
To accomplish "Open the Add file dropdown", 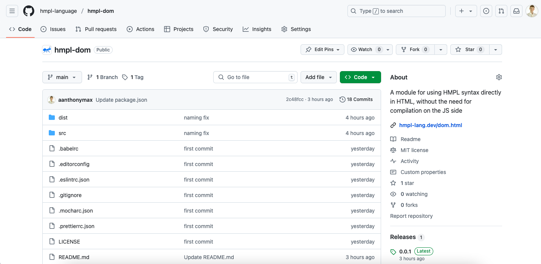I will 319,77.
